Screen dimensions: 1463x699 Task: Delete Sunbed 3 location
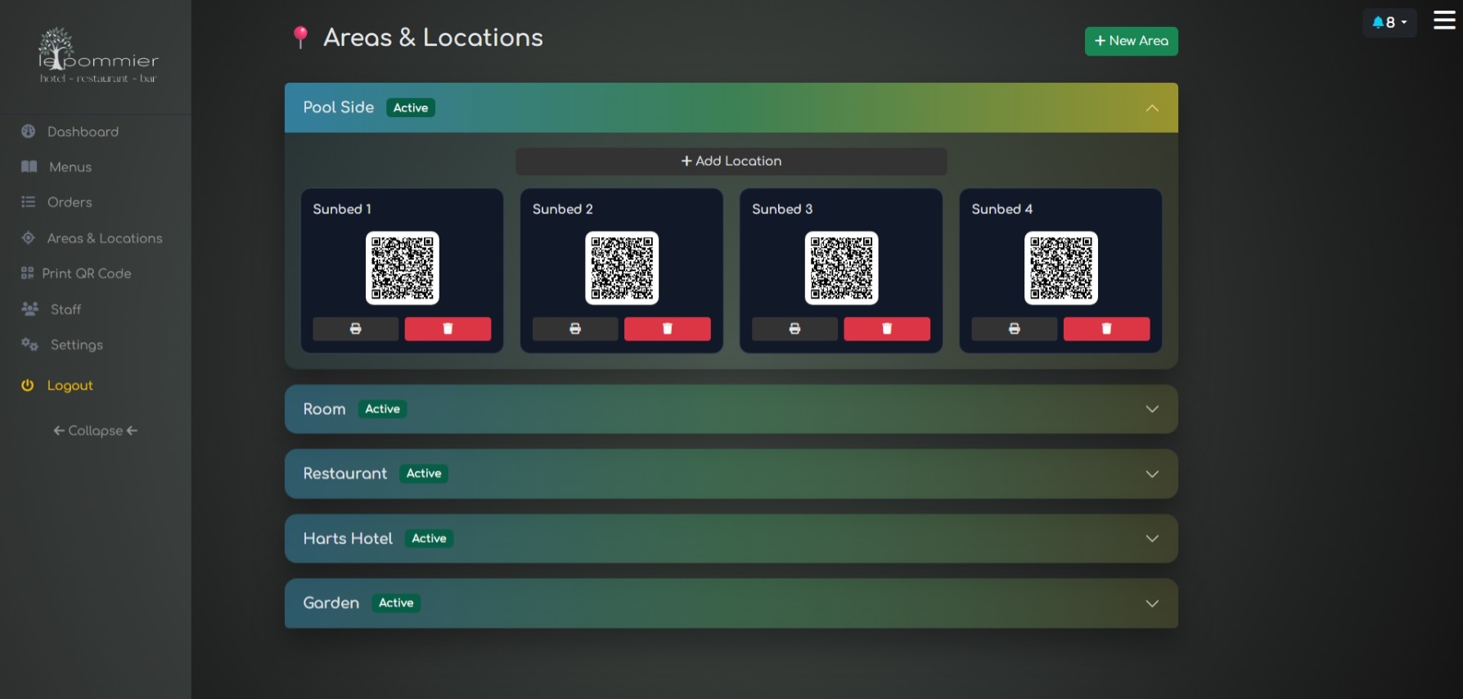pyautogui.click(x=887, y=328)
